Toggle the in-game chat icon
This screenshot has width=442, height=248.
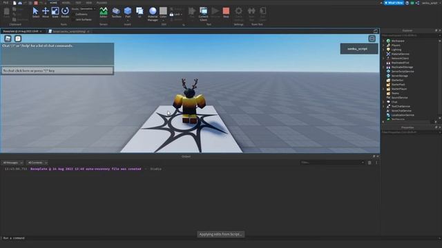[18, 39]
